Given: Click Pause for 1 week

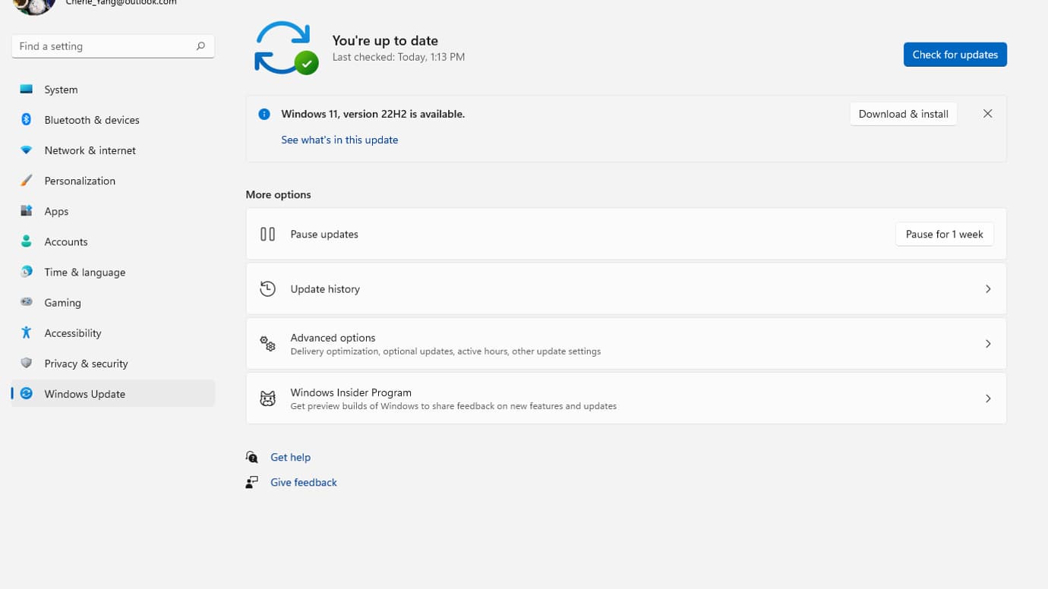Looking at the screenshot, I should pos(944,234).
